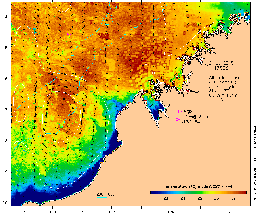Click the '200 1000m' isobath label

click(107, 194)
